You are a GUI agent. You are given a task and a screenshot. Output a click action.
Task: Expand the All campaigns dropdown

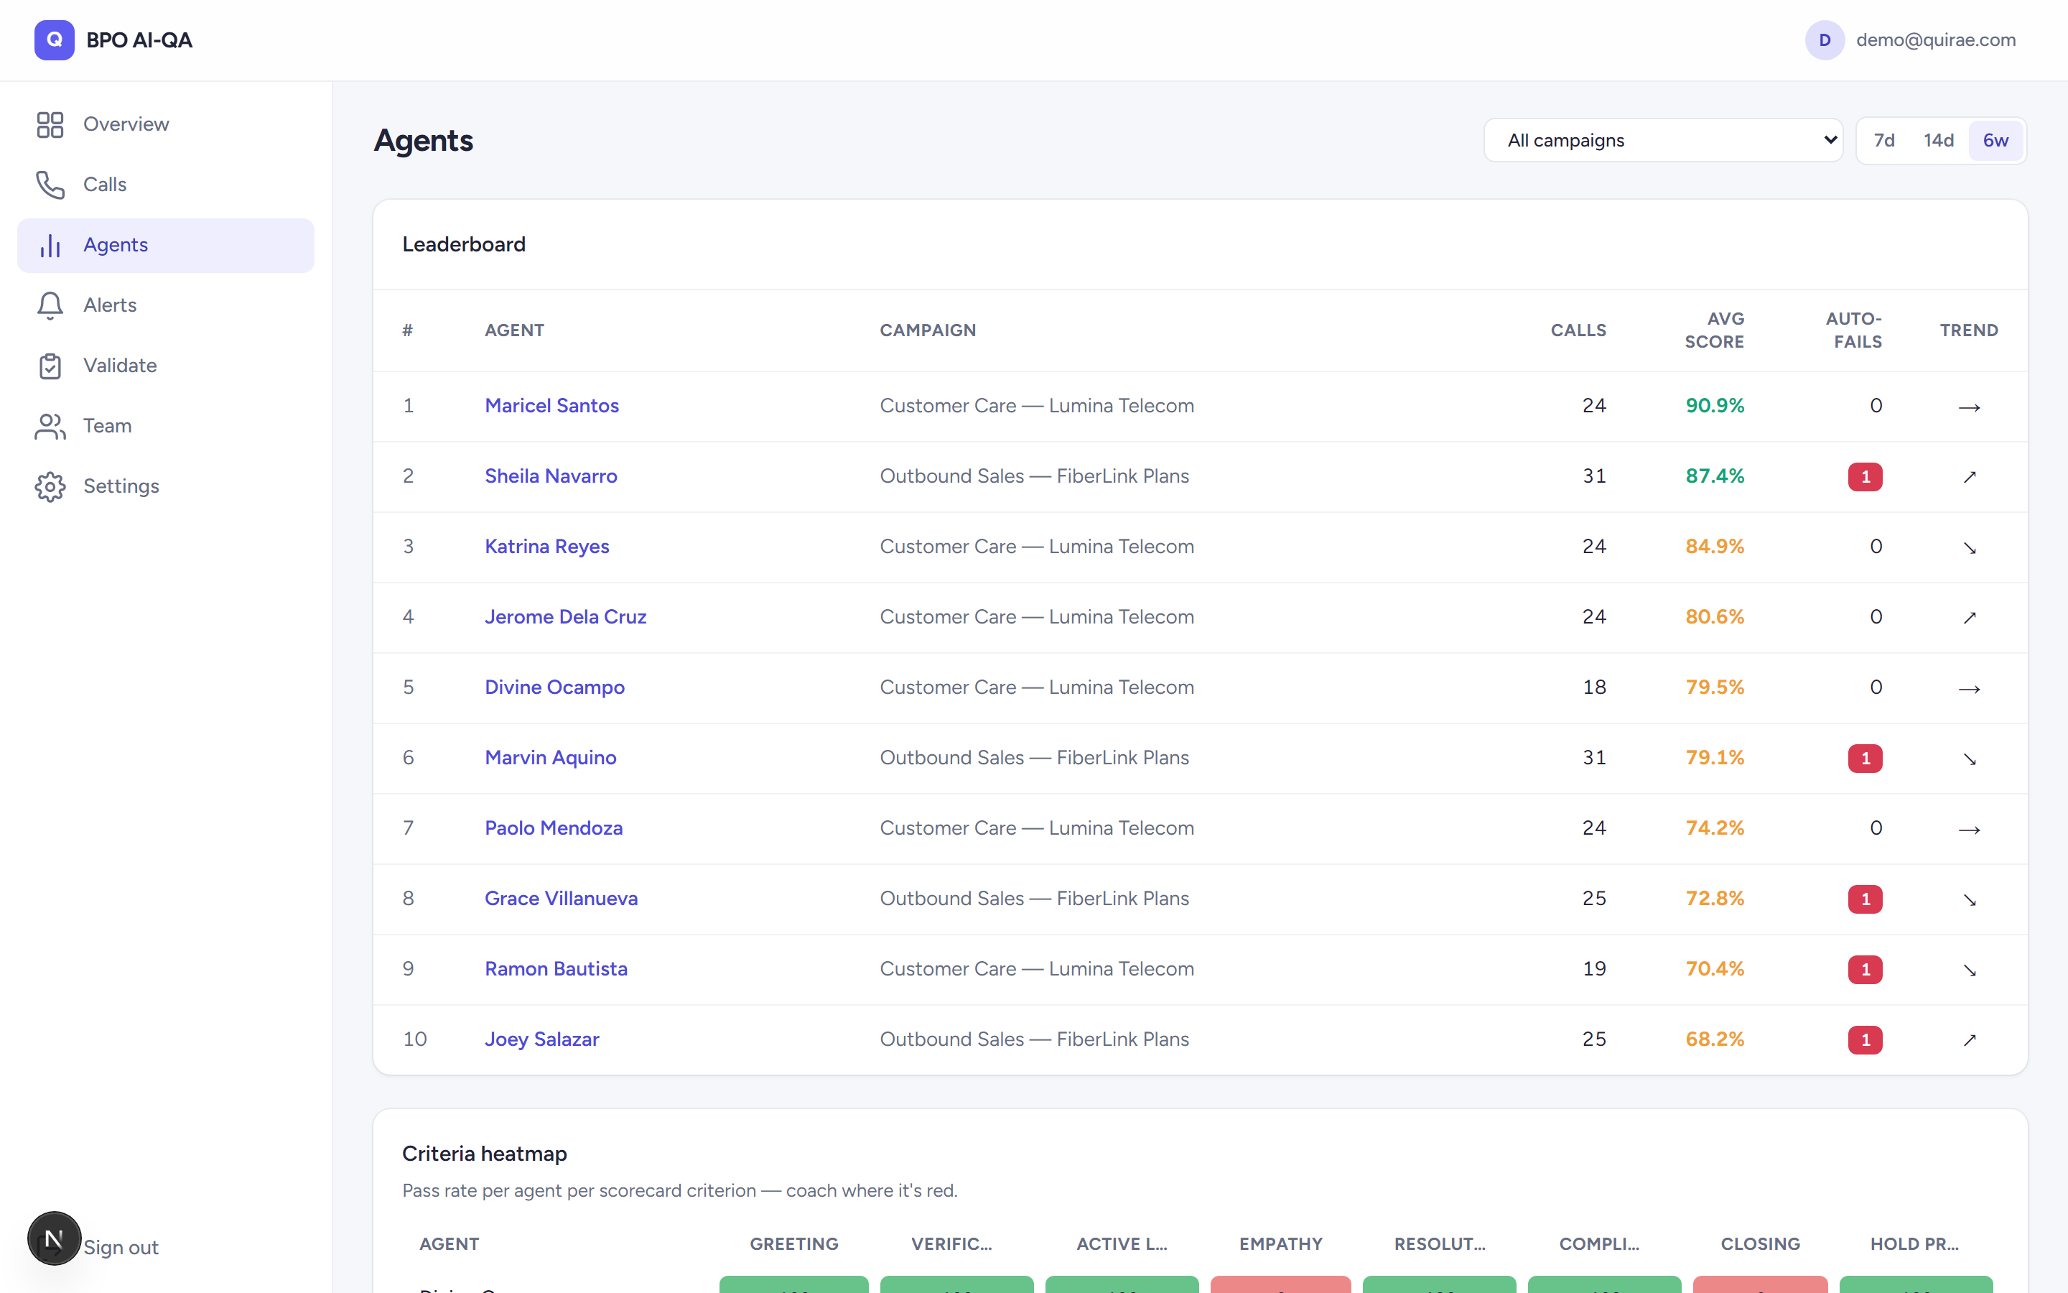[x=1663, y=140]
